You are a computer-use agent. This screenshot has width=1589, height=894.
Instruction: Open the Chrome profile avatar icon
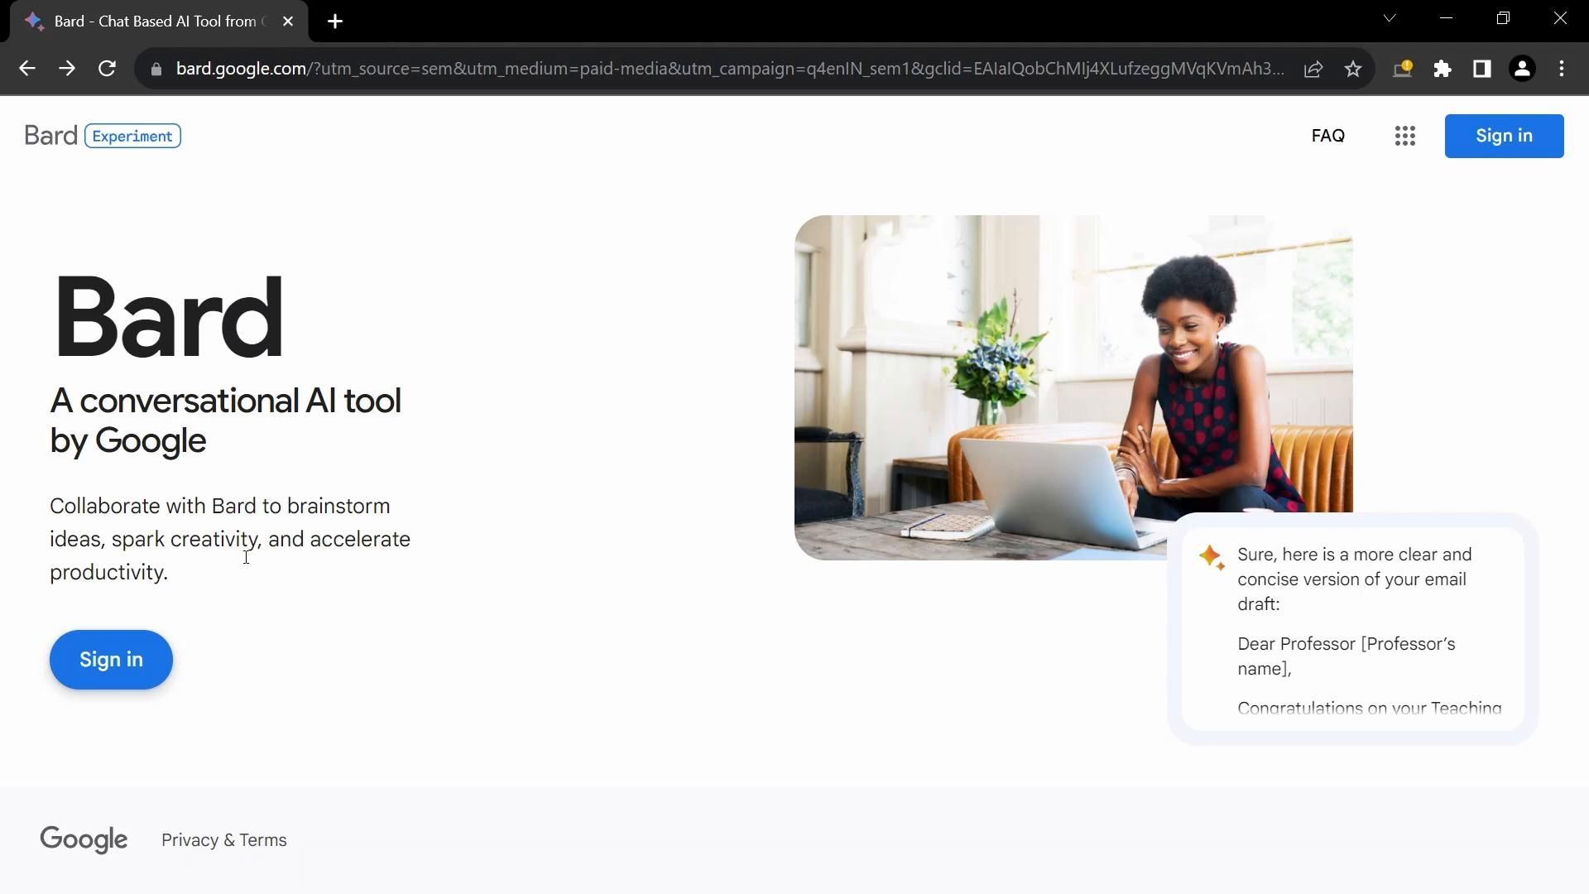(x=1522, y=69)
